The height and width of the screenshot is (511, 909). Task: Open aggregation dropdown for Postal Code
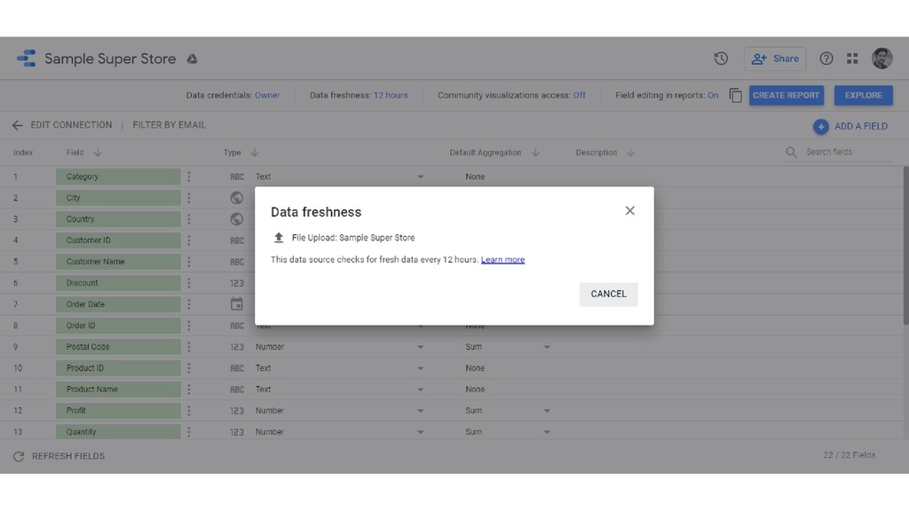tap(547, 347)
